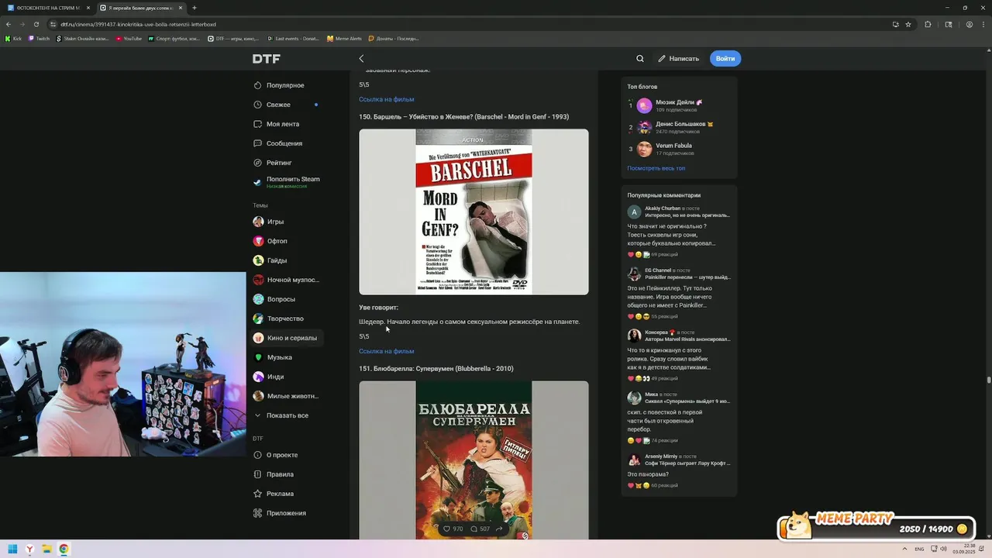
Task: Open Сообщения in the sidebar
Action: tap(284, 143)
